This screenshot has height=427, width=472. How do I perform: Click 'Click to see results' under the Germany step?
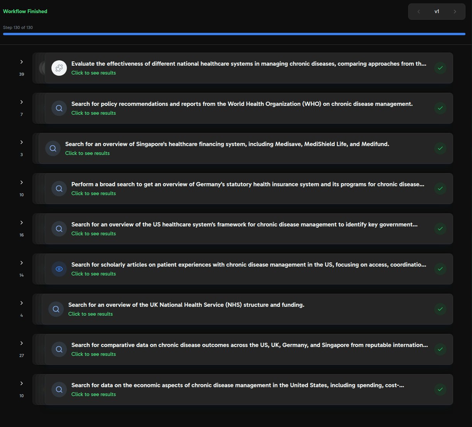pos(94,193)
